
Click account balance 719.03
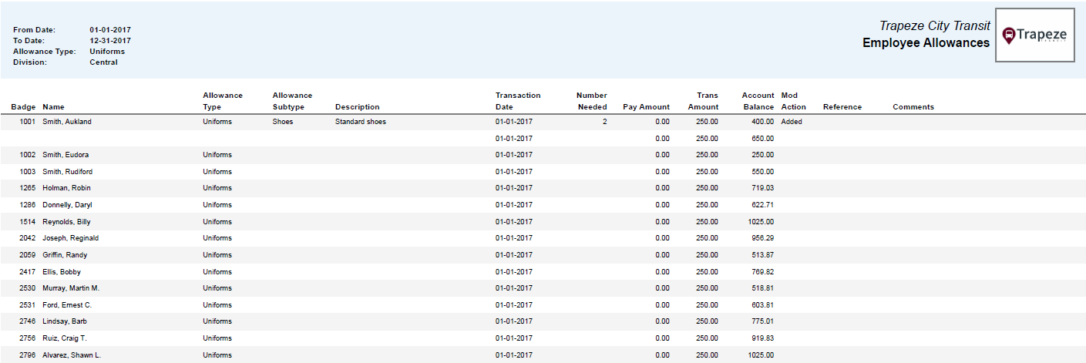763,188
